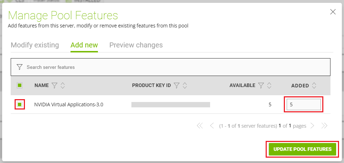Image resolution: width=344 pixels, height=163 pixels.
Task: Jump to the last page of features
Action: [324, 126]
